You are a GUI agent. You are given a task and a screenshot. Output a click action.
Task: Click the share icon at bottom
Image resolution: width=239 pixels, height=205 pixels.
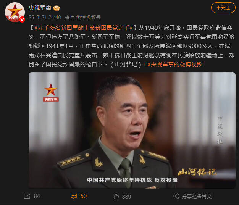pyautogui.click(x=176, y=196)
